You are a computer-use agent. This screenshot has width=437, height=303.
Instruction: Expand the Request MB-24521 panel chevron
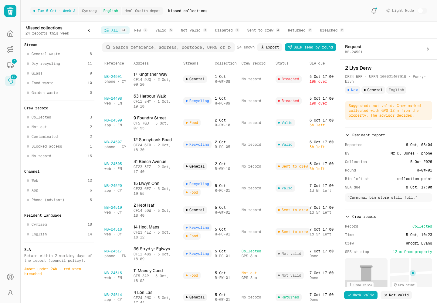[428, 49]
